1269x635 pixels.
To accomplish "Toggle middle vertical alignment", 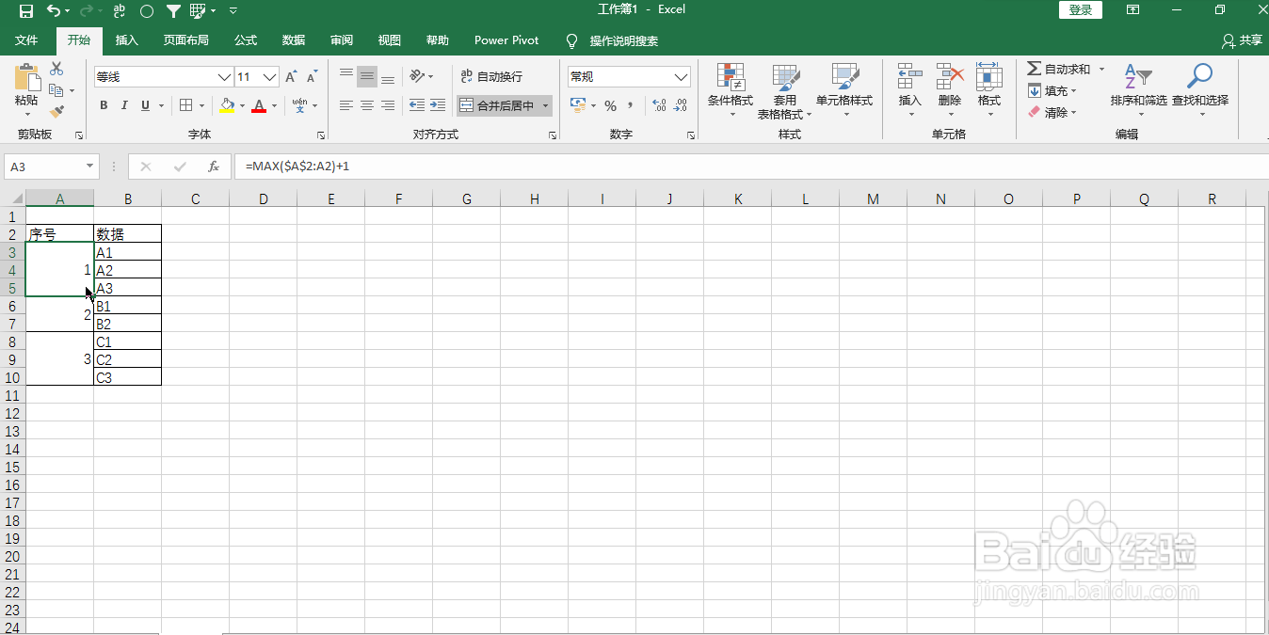I will (367, 76).
